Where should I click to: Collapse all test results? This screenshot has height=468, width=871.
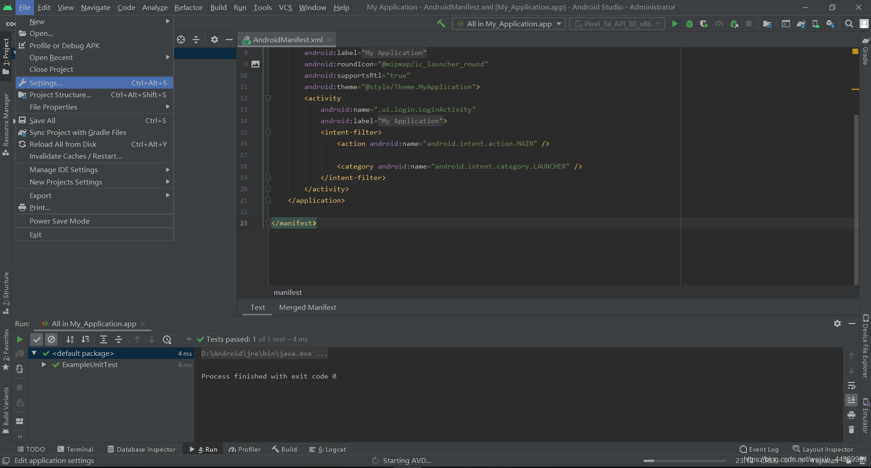click(119, 339)
